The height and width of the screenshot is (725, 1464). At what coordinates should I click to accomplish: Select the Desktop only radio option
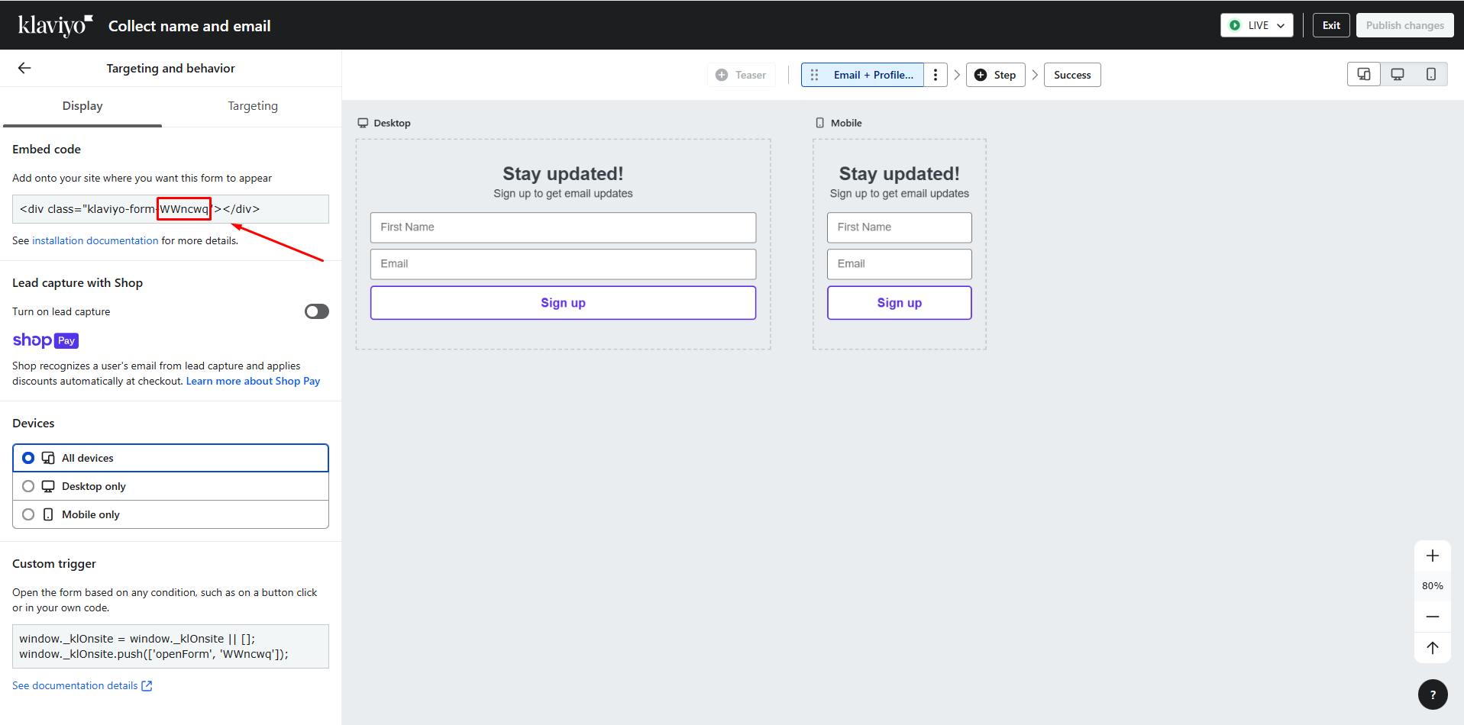point(28,486)
